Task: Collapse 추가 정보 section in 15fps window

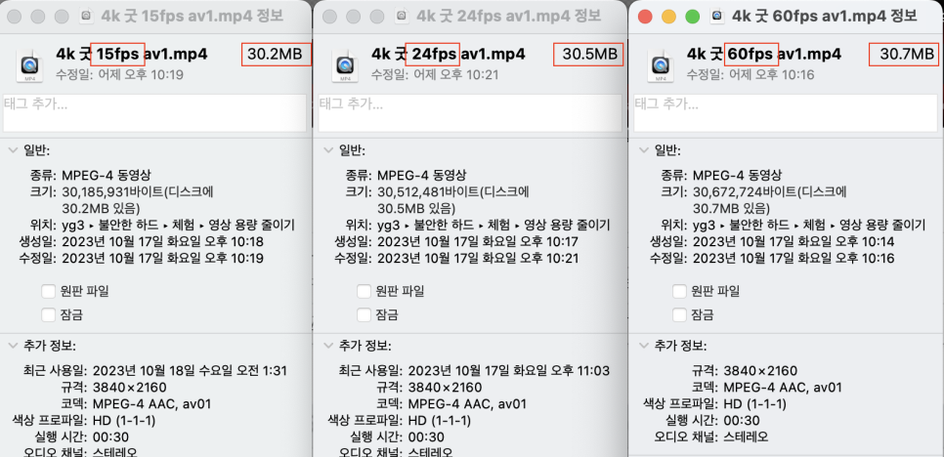Action: [13, 346]
